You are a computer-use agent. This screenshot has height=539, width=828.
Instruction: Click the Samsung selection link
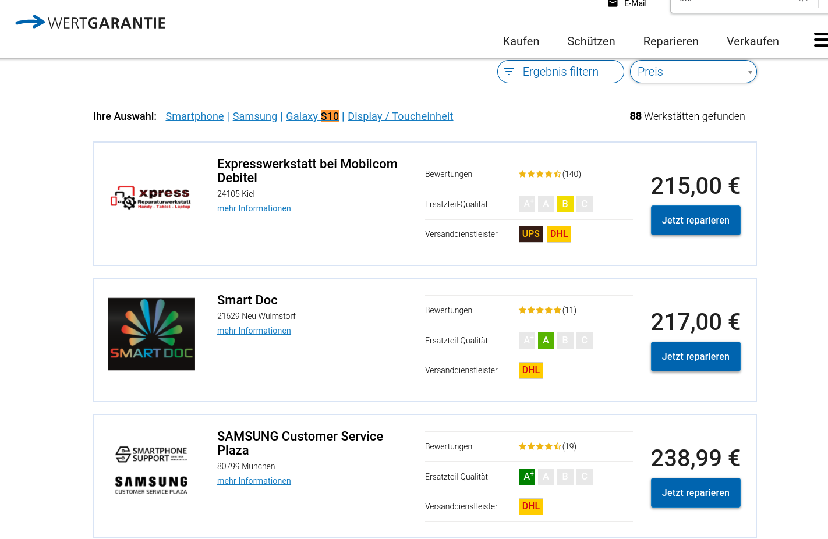click(255, 116)
